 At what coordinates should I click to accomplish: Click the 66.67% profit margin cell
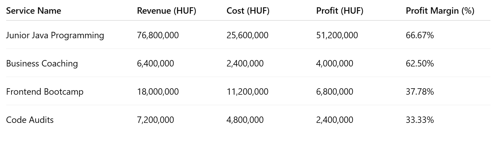click(x=420, y=35)
